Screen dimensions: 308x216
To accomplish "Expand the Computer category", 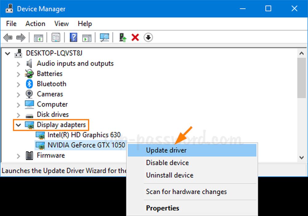I will click(18, 105).
